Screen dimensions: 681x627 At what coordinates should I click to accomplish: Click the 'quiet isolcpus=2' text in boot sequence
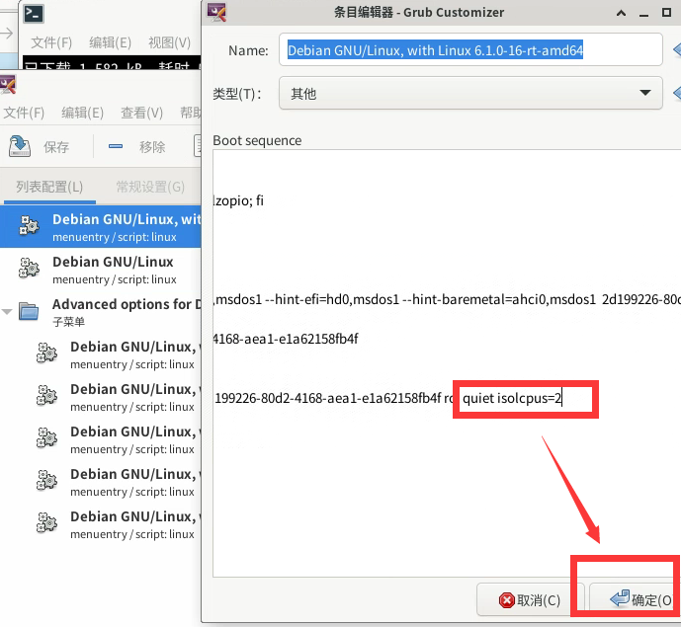point(512,398)
